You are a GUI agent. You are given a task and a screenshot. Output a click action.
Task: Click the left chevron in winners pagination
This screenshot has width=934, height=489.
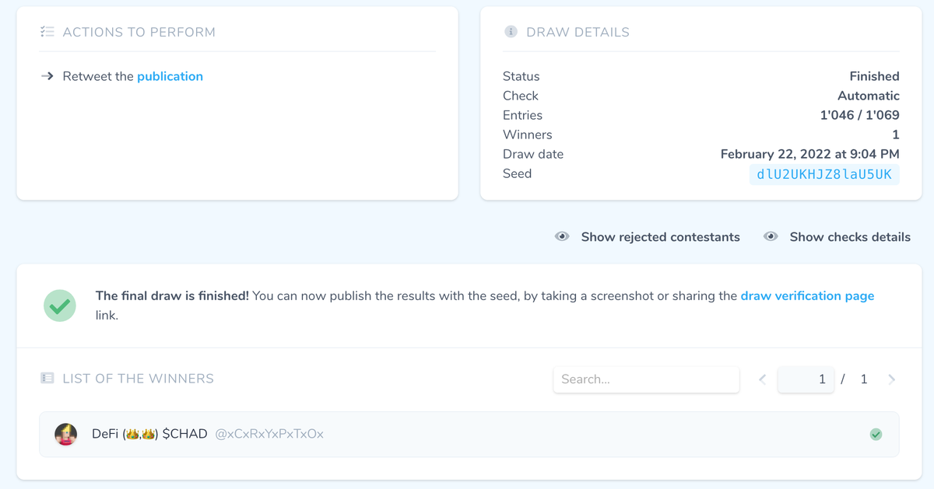pos(762,379)
